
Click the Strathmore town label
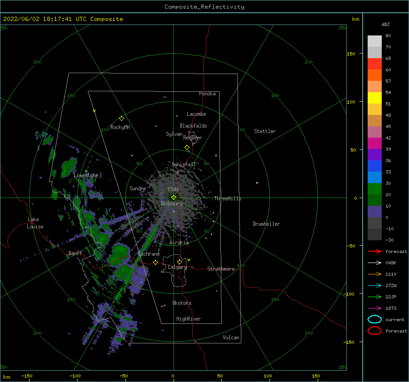pos(221,269)
